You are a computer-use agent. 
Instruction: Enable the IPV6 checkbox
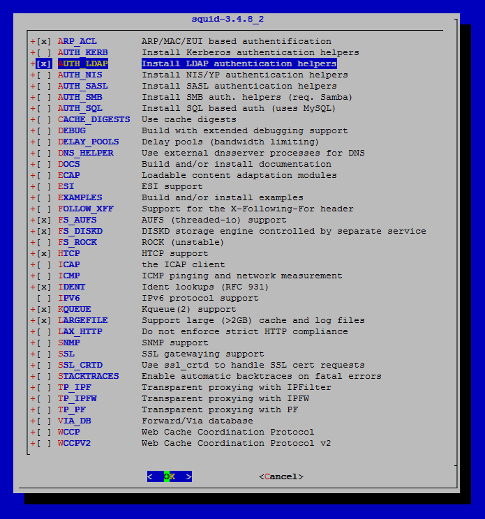(x=44, y=299)
